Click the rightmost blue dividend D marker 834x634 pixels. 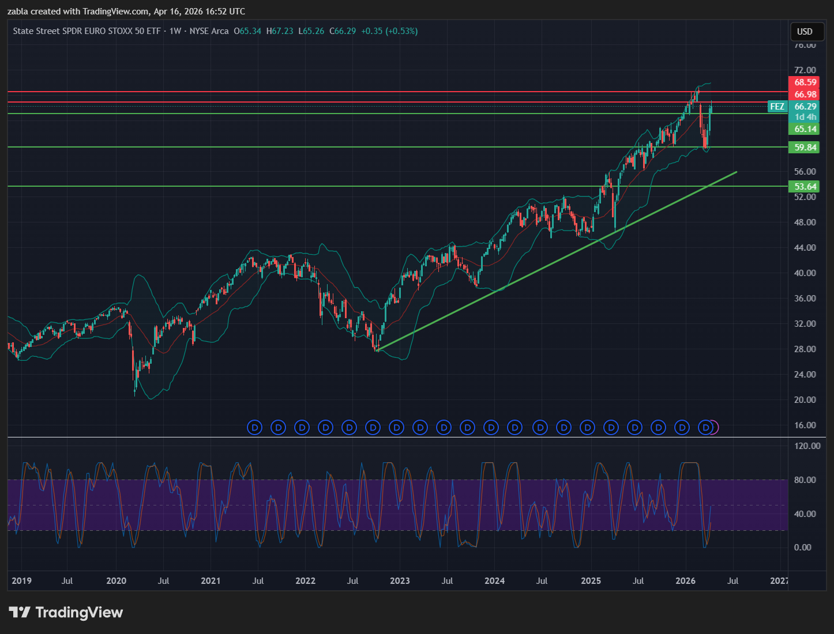(705, 428)
